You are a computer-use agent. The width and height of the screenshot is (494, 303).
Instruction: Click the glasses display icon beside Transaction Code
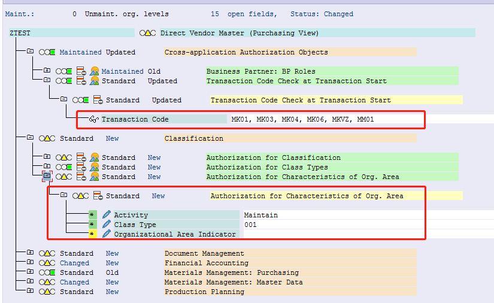(94, 119)
